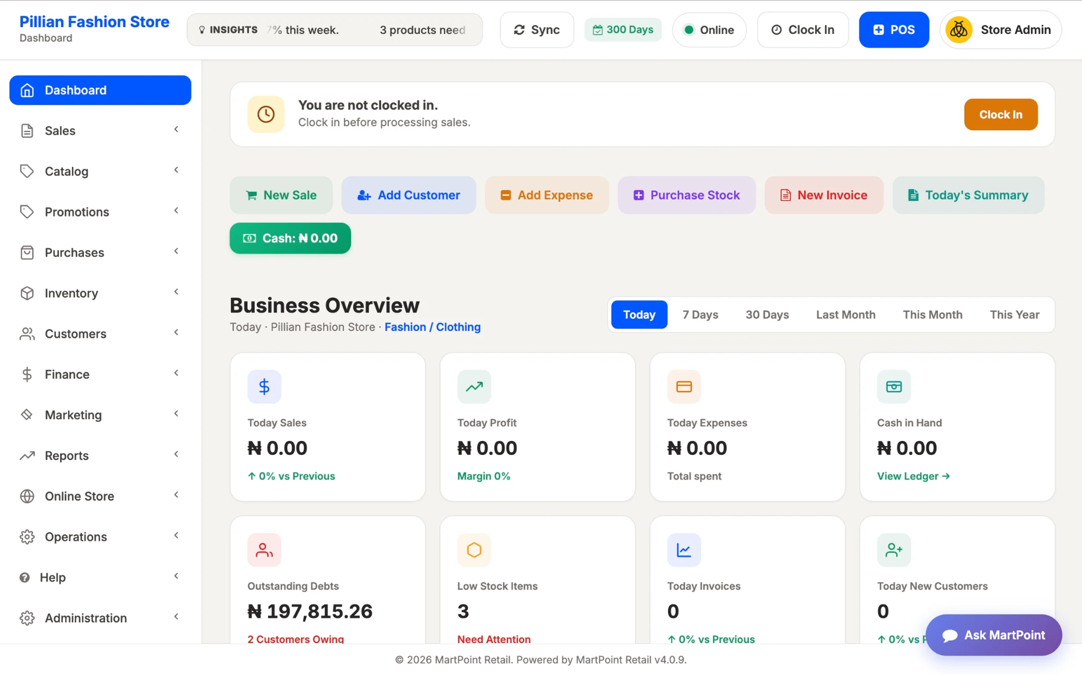
Task: Click the calendar icon in 300 Days badge
Action: (597, 30)
